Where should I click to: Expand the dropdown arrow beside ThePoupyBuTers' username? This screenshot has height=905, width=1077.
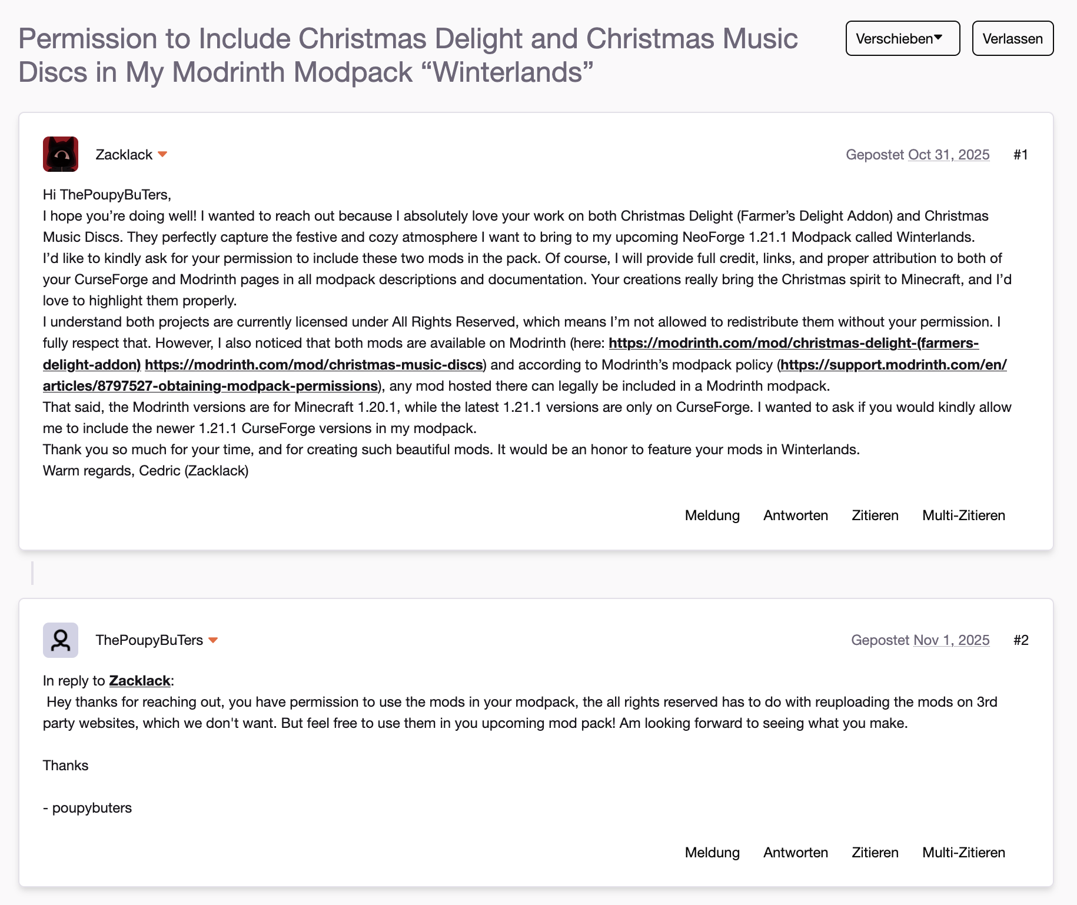click(x=213, y=640)
